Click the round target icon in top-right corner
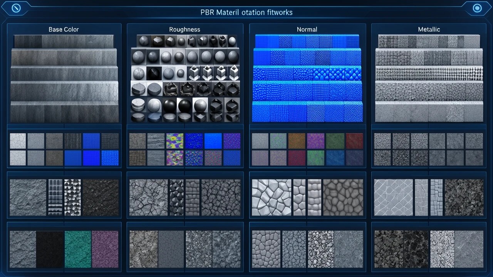This screenshot has width=493, height=277. pyautogui.click(x=477, y=8)
